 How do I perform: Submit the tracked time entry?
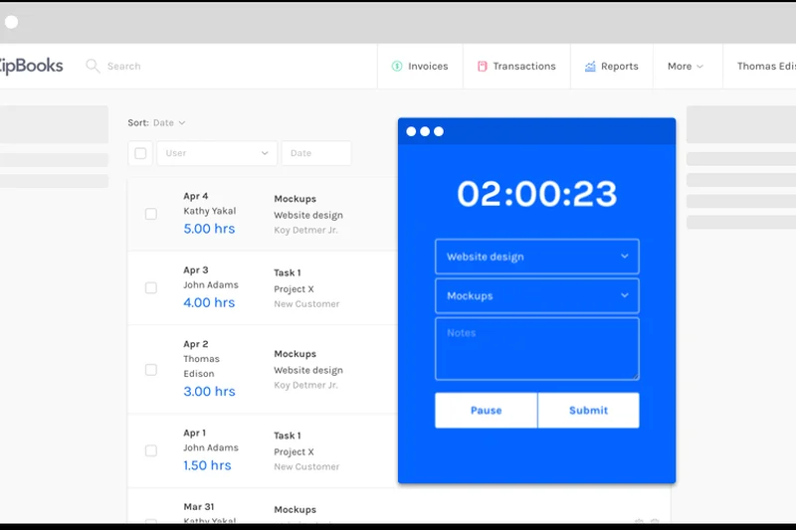(588, 411)
